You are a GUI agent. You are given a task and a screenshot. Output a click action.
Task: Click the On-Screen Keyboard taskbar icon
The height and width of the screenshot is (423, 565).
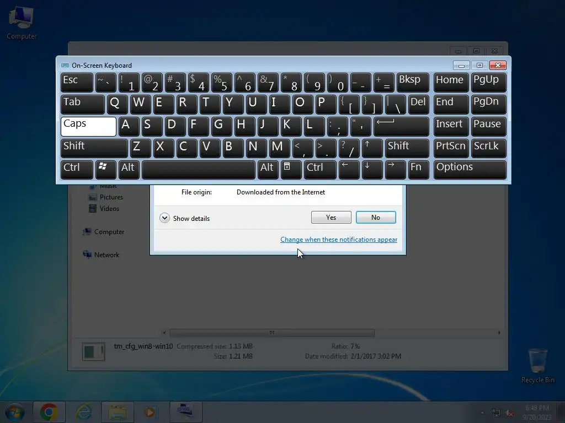coord(185,412)
